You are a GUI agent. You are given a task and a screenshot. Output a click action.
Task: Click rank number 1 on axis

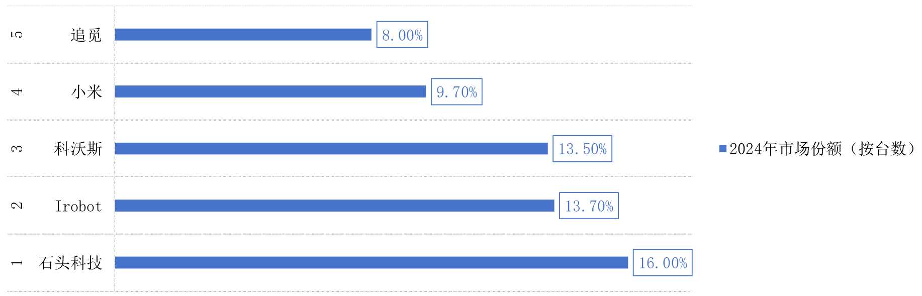pyautogui.click(x=17, y=263)
